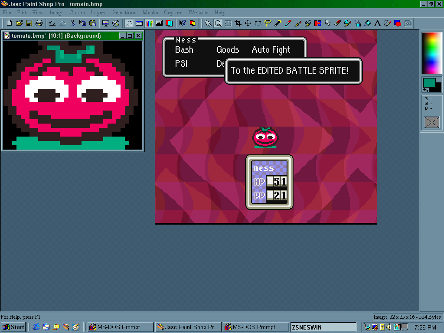Select the Freehand lasso tool
Viewport: 444px width, 333px height.
coord(268,23)
